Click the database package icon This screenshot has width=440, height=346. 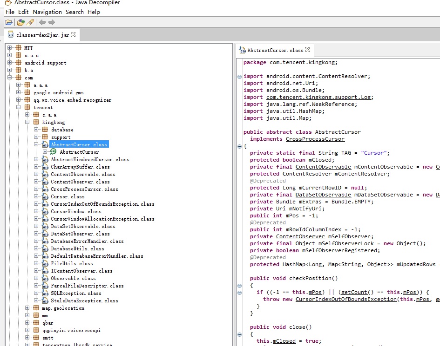[45, 129]
